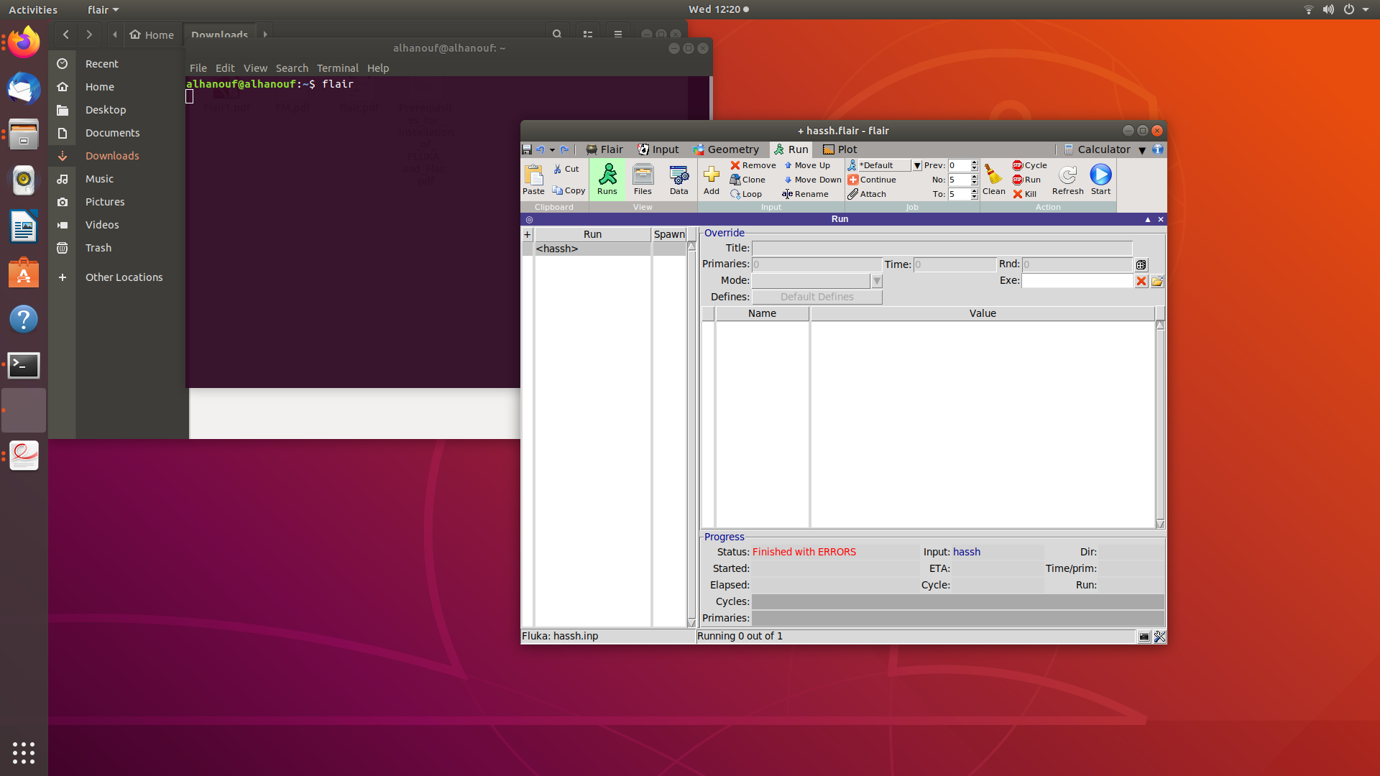Open Show Applications grid
1380x776 pixels.
coord(24,752)
